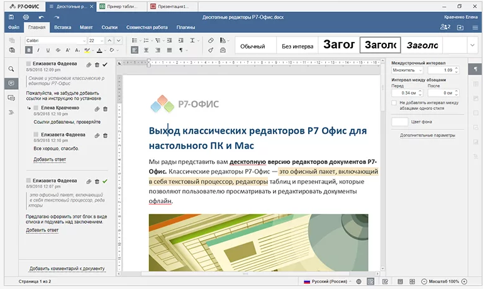Viewport: 483px width, 289px height.
Task: Center align the paragraph
Action: 145,50
